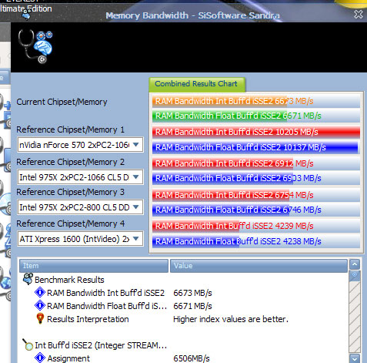The height and width of the screenshot is (363, 367).
Task: Click the blue 4238 MB/s reference bar
Action: click(256, 241)
